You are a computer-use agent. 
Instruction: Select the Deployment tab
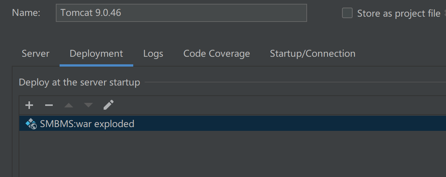click(x=96, y=54)
